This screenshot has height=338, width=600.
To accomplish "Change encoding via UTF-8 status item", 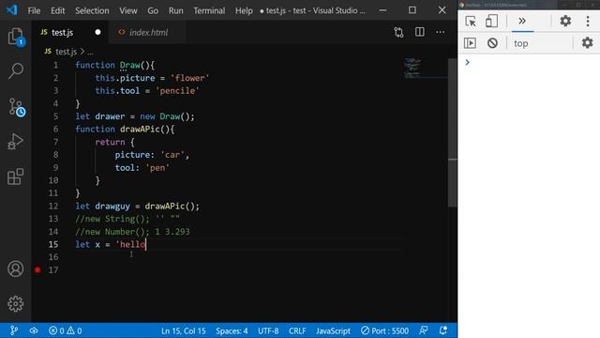I will tap(268, 330).
